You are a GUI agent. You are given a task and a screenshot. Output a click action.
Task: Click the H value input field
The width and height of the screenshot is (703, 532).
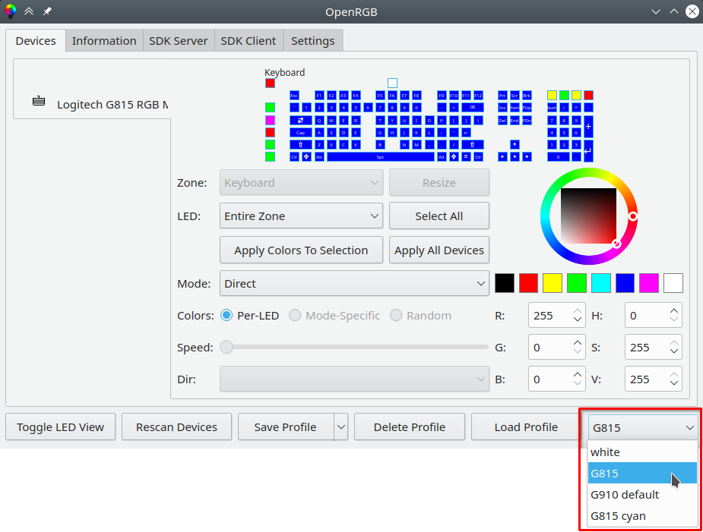click(646, 315)
